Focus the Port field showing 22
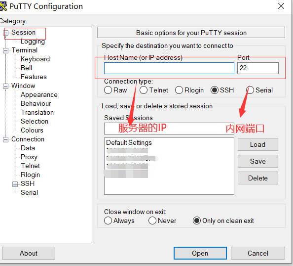The image size is (293, 266). pyautogui.click(x=258, y=68)
